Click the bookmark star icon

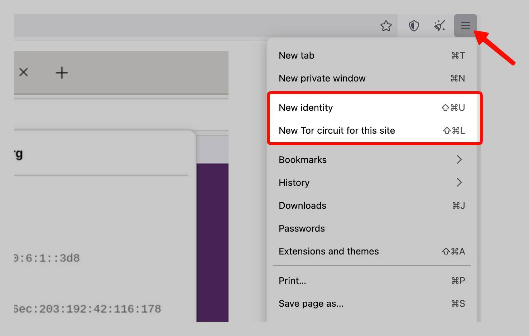[386, 26]
